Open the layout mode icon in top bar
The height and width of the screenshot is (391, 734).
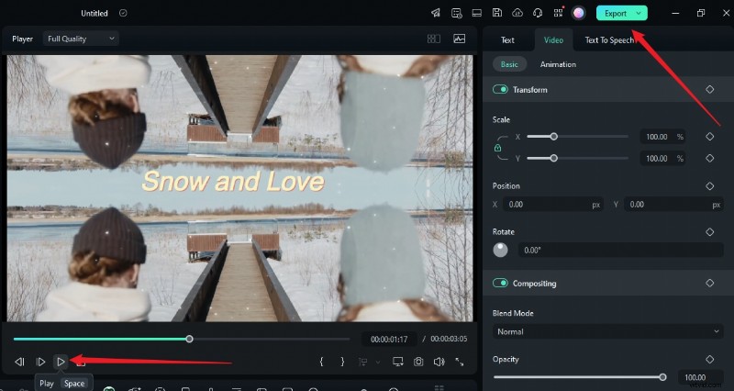coord(476,13)
